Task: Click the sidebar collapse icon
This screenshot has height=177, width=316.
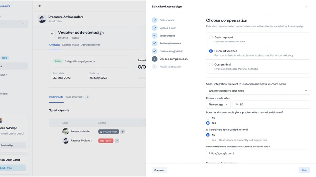Action: tap(40, 6)
